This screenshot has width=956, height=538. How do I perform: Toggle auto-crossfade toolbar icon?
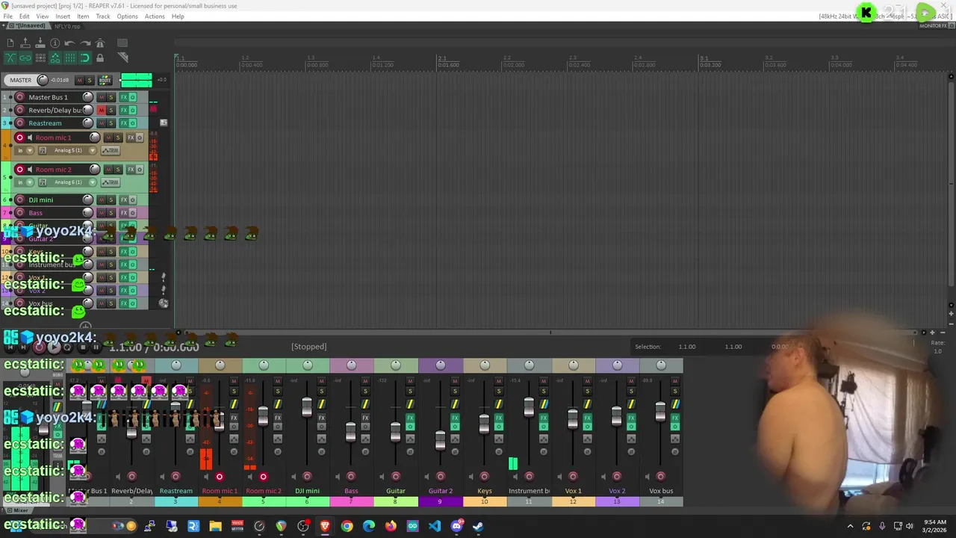point(10,58)
